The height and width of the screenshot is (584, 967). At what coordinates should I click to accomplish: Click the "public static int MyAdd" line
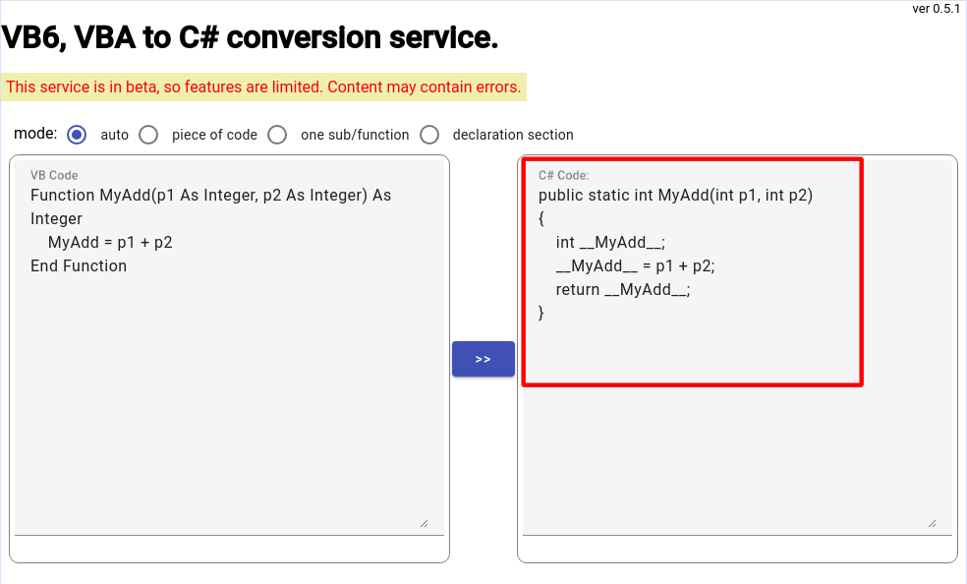[x=675, y=195]
